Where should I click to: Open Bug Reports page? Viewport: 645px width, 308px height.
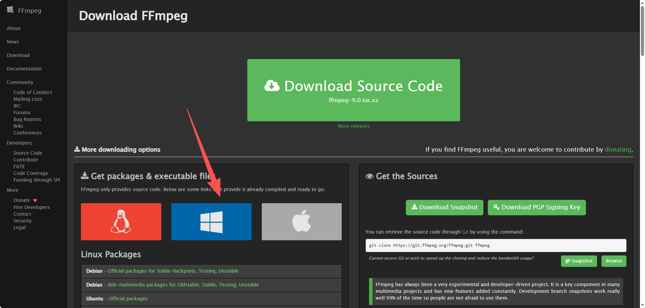click(27, 119)
